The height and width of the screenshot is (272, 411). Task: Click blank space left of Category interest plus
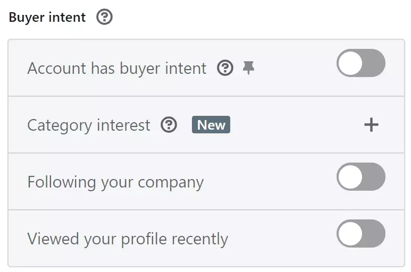pos(296,125)
